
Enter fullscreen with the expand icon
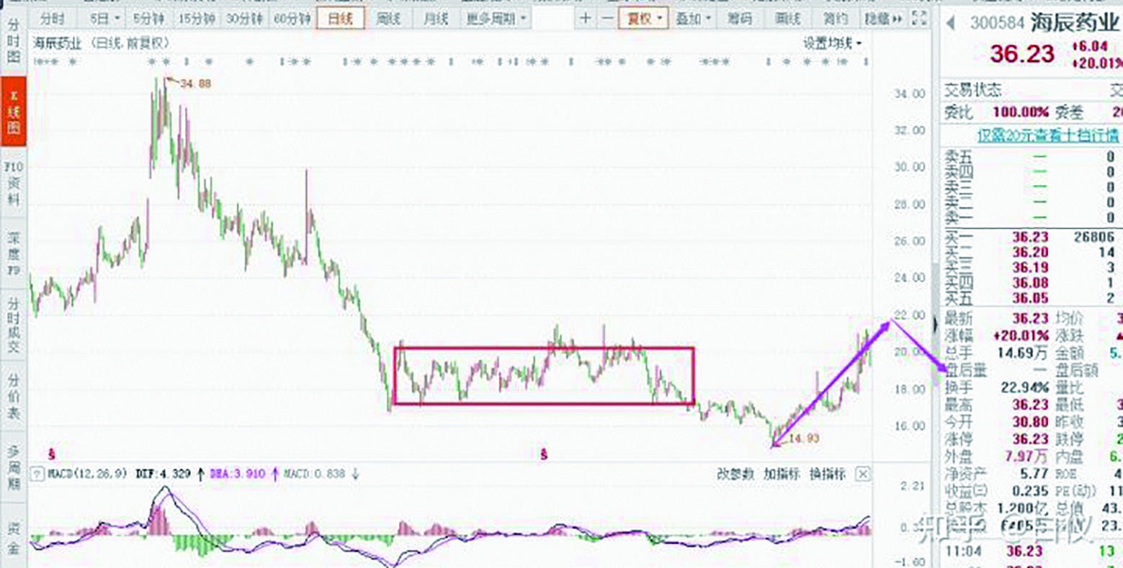[x=919, y=19]
